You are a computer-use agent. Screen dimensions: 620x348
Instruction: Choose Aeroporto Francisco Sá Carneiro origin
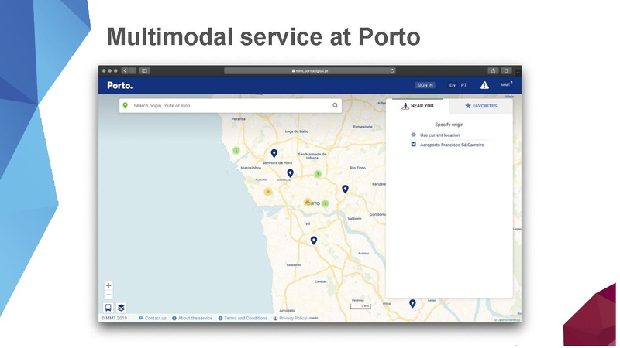452,145
